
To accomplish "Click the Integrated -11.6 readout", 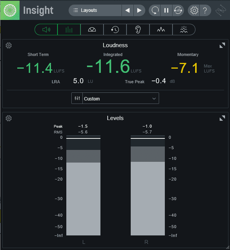I will tap(108, 66).
